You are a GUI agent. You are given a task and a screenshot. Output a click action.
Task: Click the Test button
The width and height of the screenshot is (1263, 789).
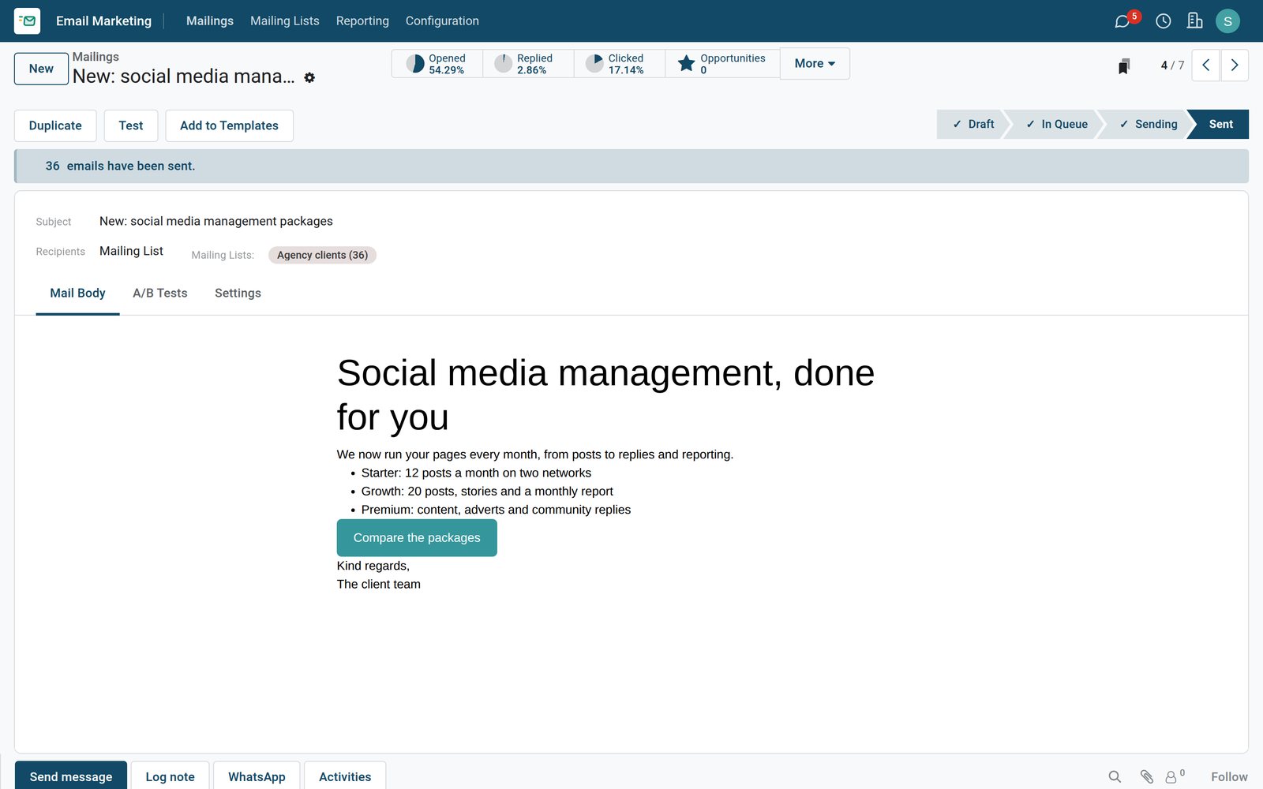click(131, 125)
